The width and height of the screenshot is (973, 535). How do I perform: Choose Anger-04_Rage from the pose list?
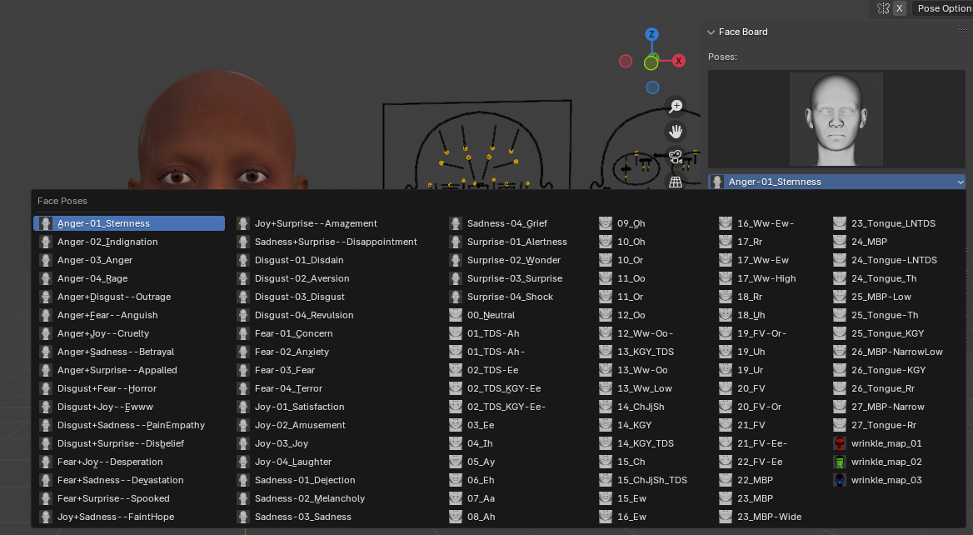tap(92, 278)
